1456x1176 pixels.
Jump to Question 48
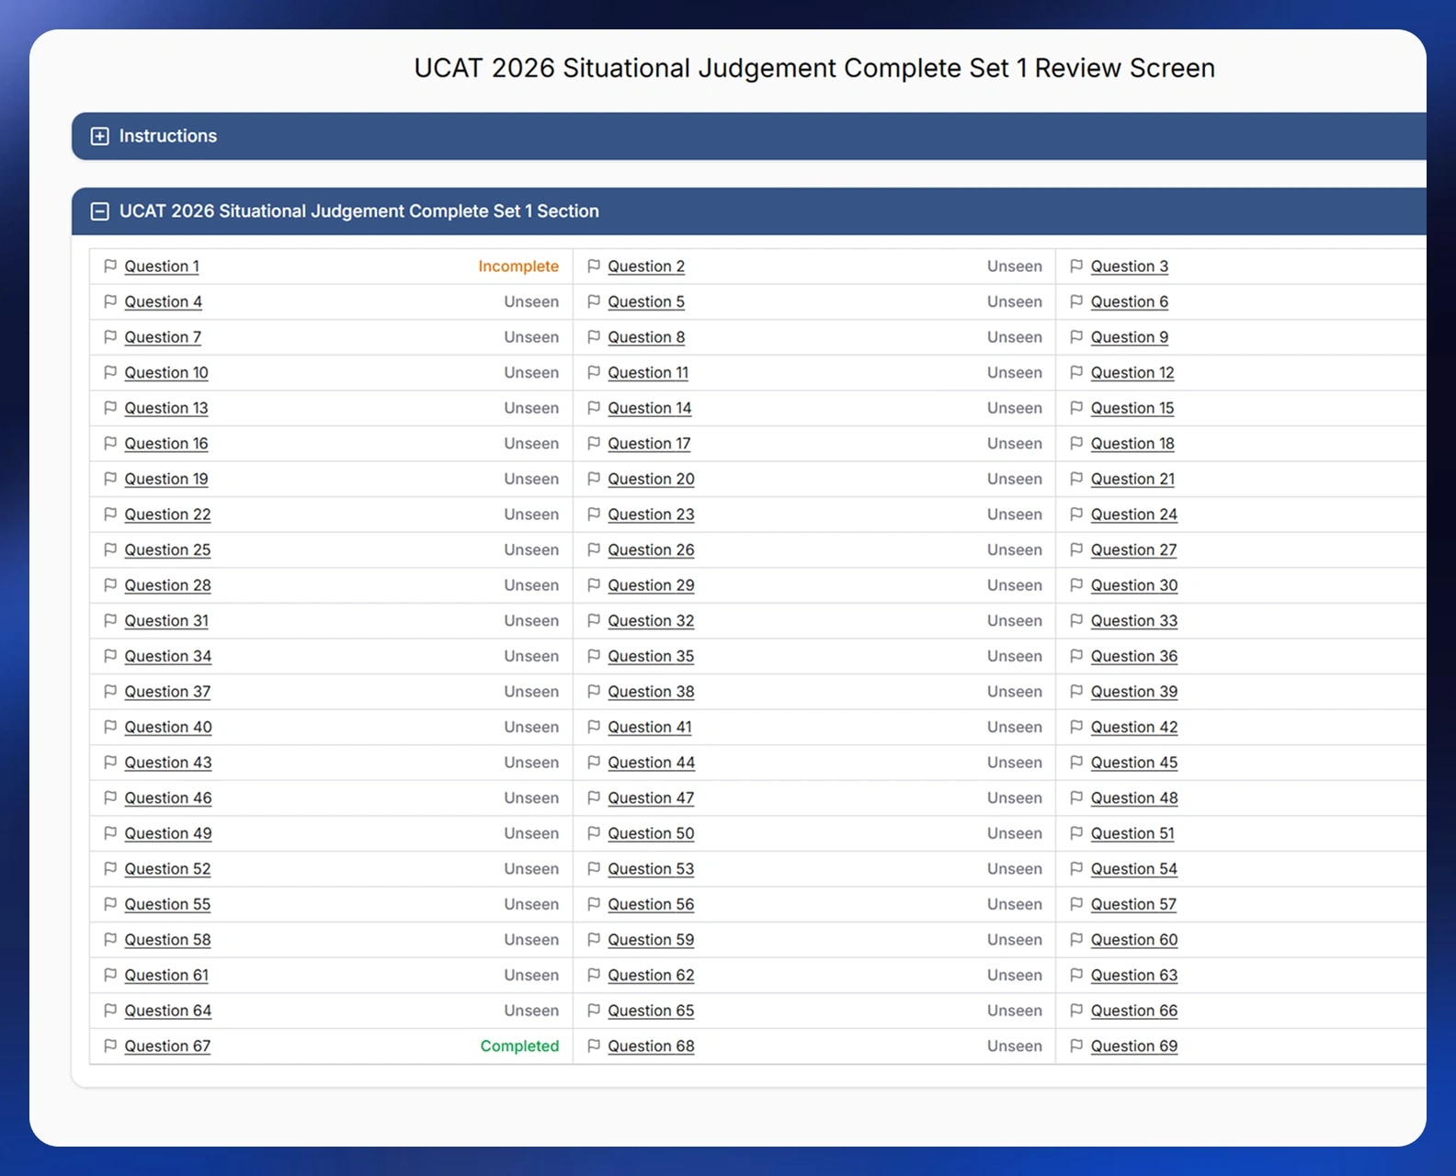(x=1134, y=797)
